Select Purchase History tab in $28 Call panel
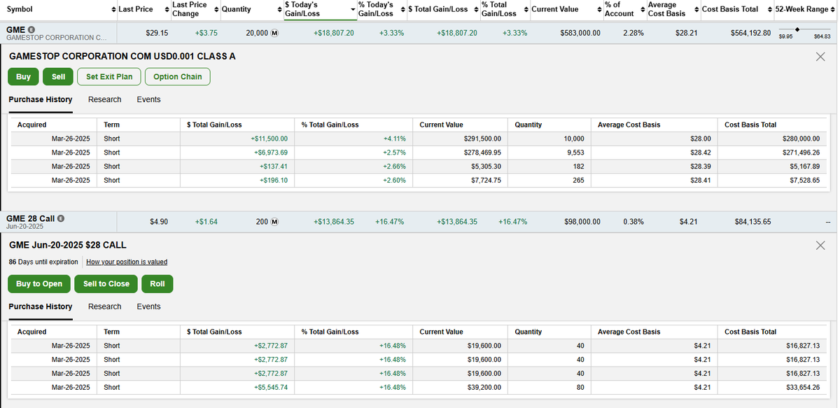Image resolution: width=840 pixels, height=408 pixels. click(41, 307)
